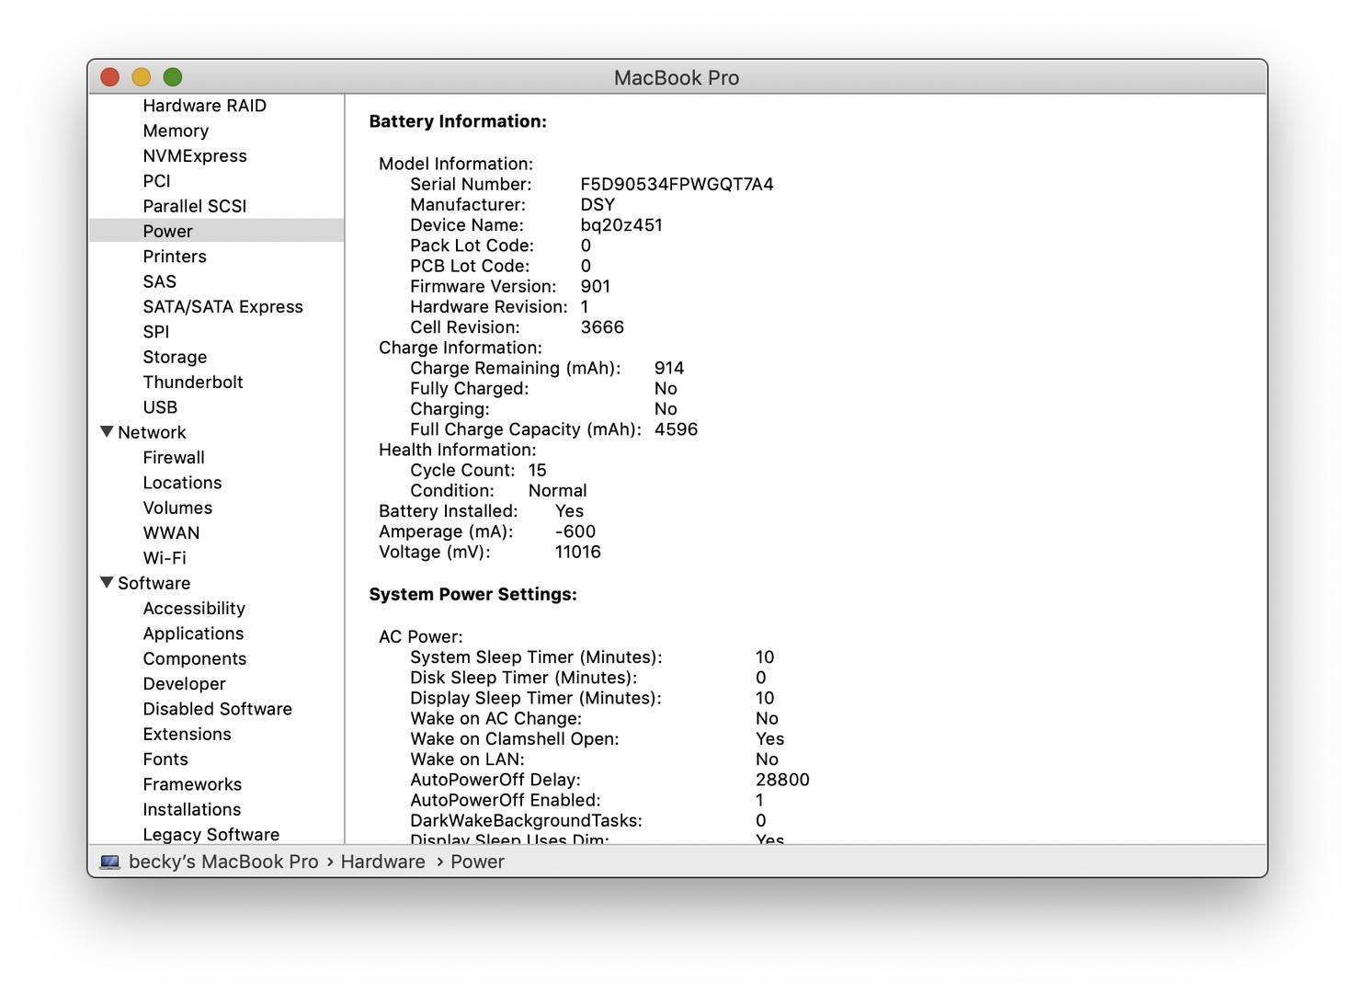Open NVMExpress sidebar entry
The width and height of the screenshot is (1355, 993).
pos(195,155)
